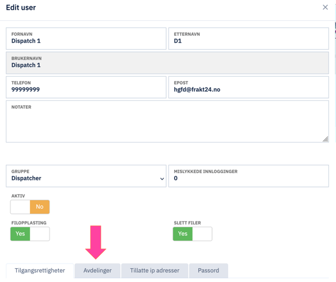
Task: Switch to the Avdelinger tab
Action: click(x=97, y=270)
